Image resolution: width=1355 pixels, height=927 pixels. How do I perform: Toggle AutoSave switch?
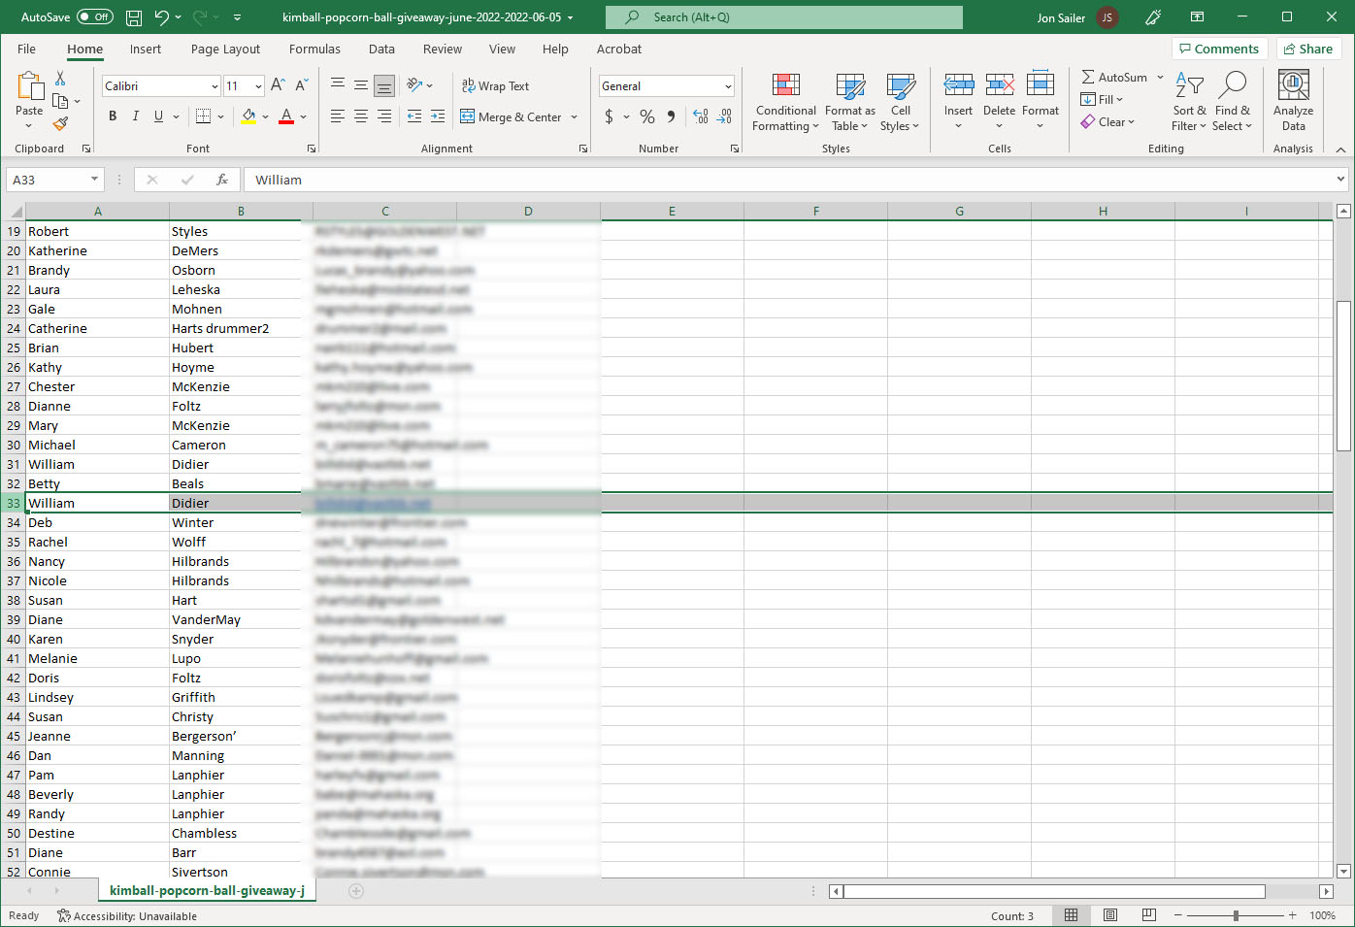tap(94, 17)
